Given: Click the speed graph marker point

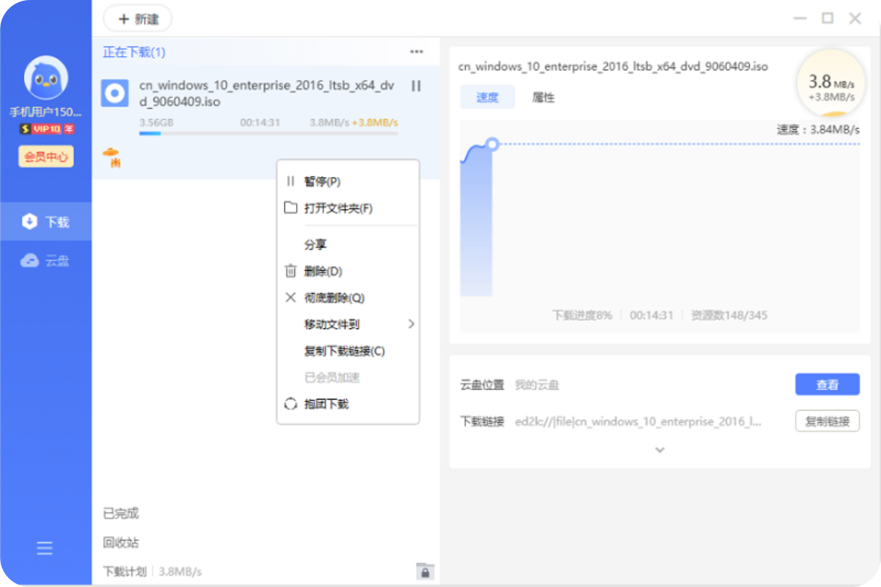Looking at the screenshot, I should pyautogui.click(x=492, y=144).
